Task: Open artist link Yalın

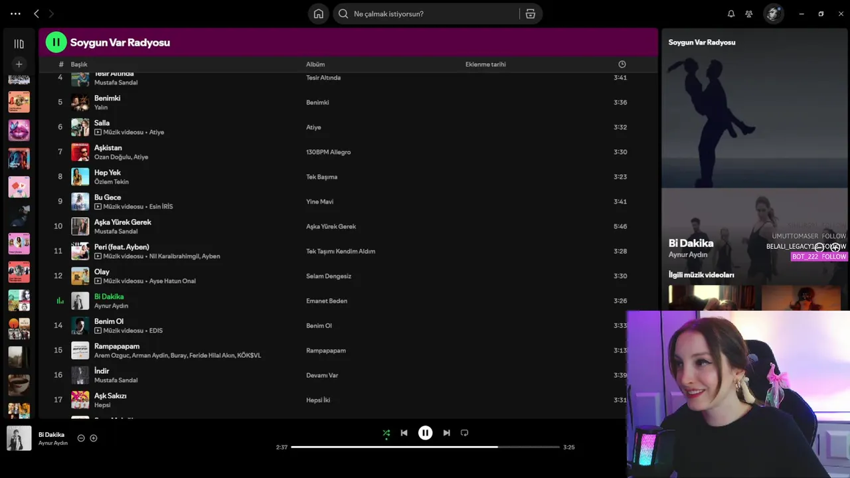Action: coord(101,108)
